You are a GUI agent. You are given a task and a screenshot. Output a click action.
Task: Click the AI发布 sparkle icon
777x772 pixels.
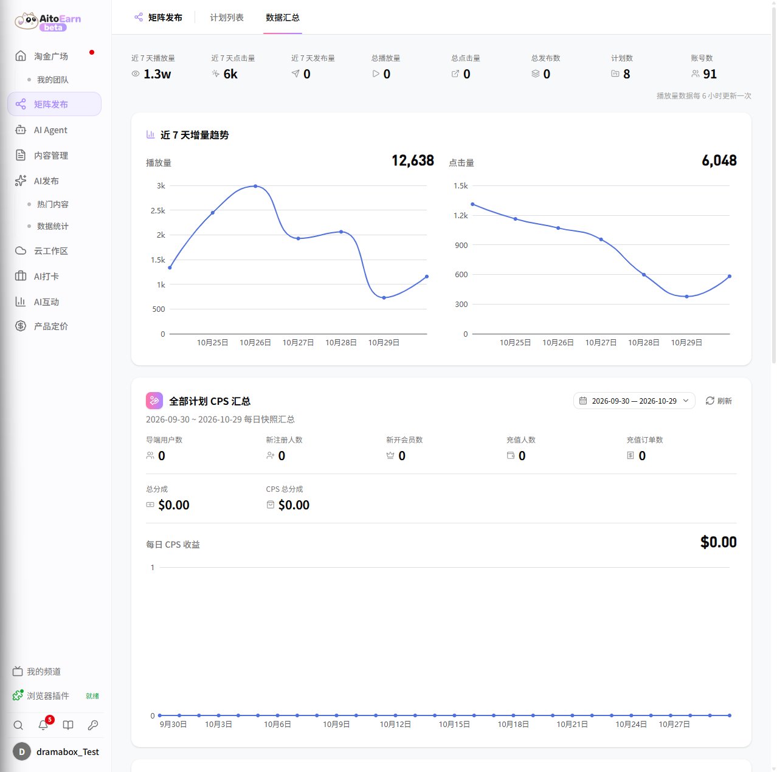click(21, 181)
